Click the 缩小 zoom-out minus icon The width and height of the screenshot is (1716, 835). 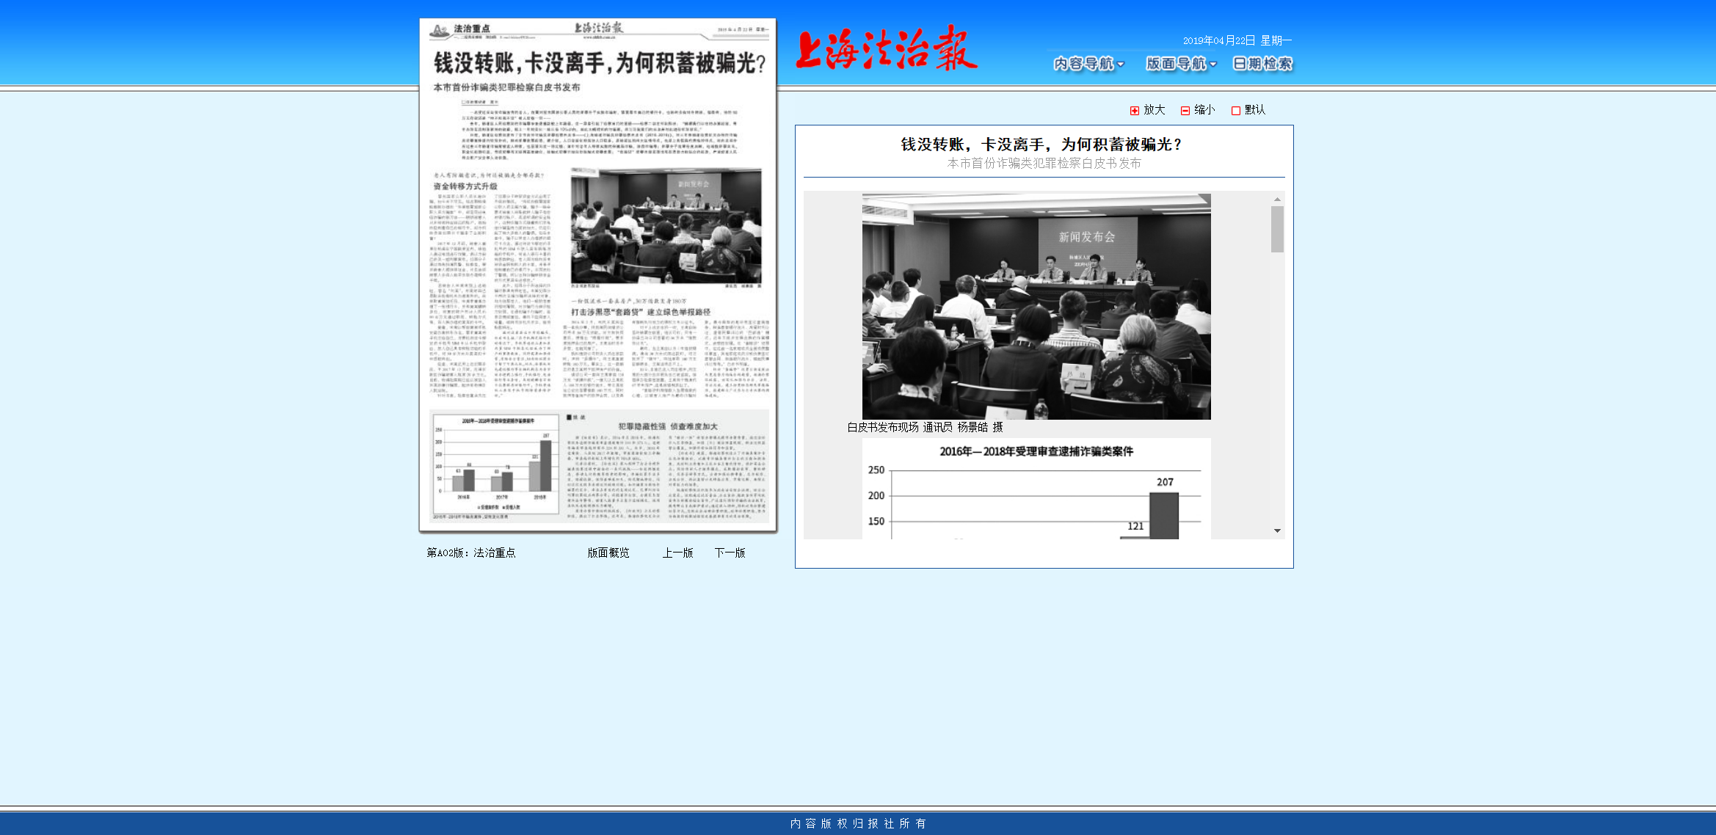(x=1186, y=109)
